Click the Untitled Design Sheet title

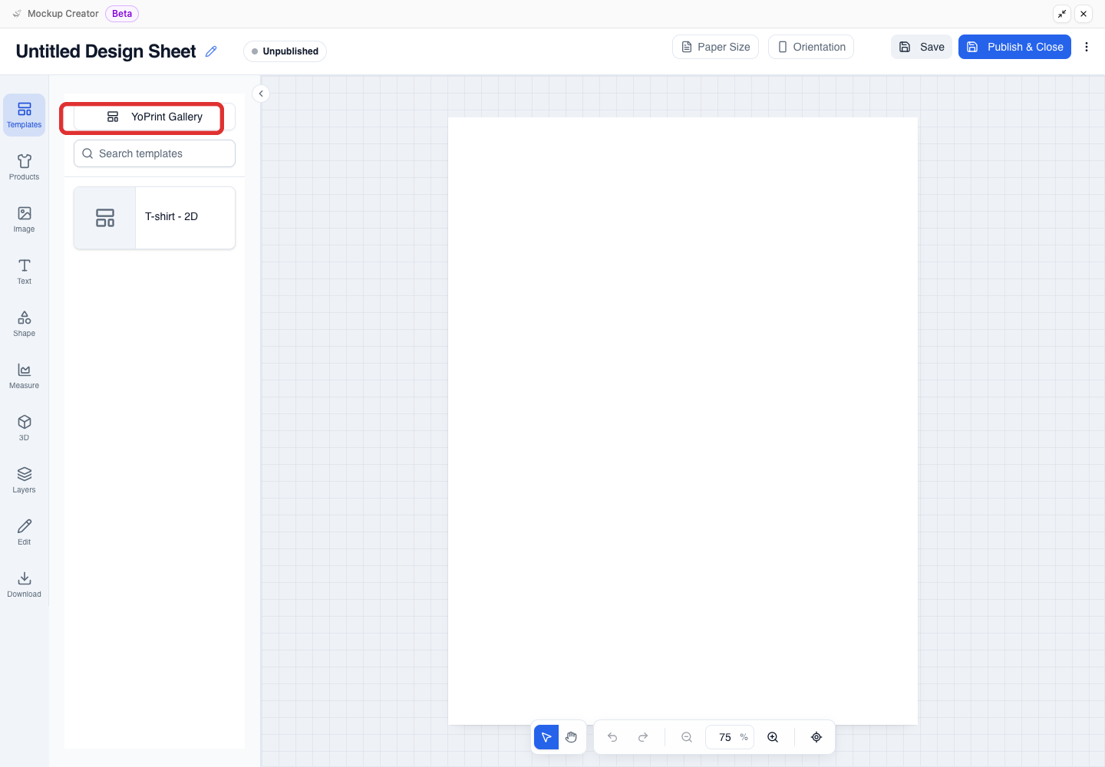(106, 51)
